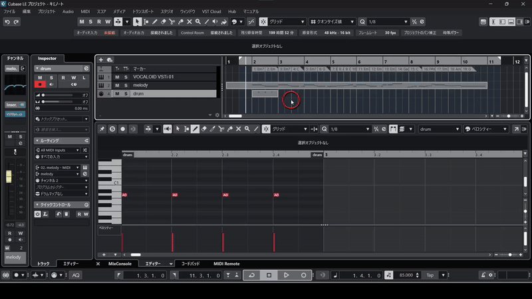This screenshot has width=532, height=299.
Task: Toggle record enable button in Inspector
Action: (40, 84)
